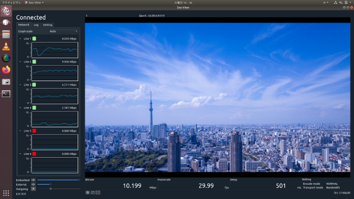This screenshot has width=354, height=199.
Task: Collapse the Line 4 graph section
Action: 20,108
